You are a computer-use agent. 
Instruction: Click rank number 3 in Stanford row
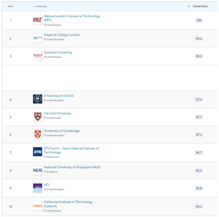(10, 56)
